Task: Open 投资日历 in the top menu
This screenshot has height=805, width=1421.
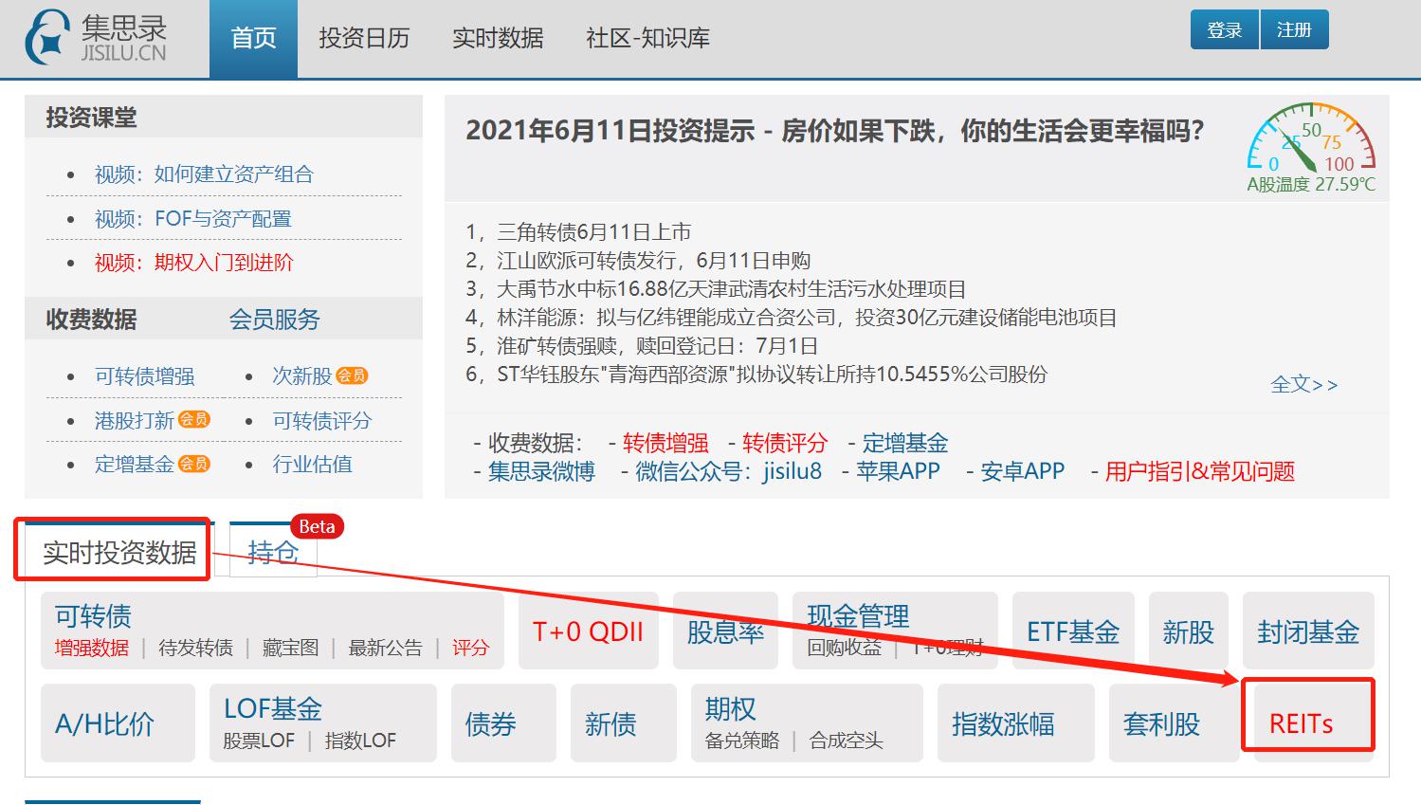Action: point(364,39)
